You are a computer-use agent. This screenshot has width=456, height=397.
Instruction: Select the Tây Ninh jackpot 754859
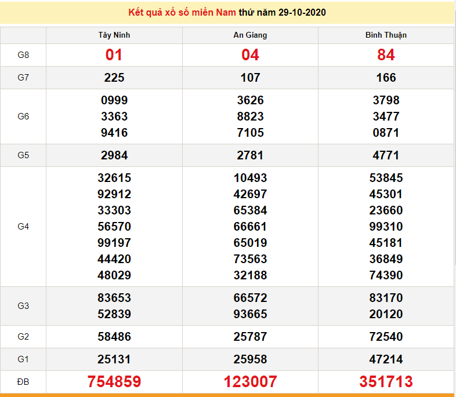point(114,381)
